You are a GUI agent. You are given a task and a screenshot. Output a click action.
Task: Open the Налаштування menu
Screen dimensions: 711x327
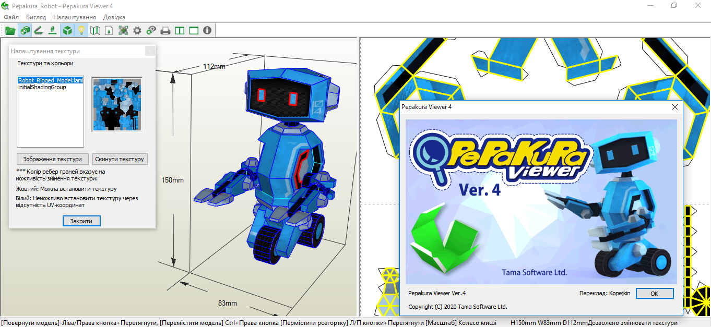coord(74,17)
